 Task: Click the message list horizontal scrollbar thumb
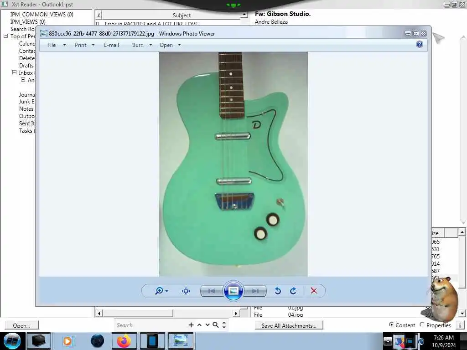click(x=138, y=313)
